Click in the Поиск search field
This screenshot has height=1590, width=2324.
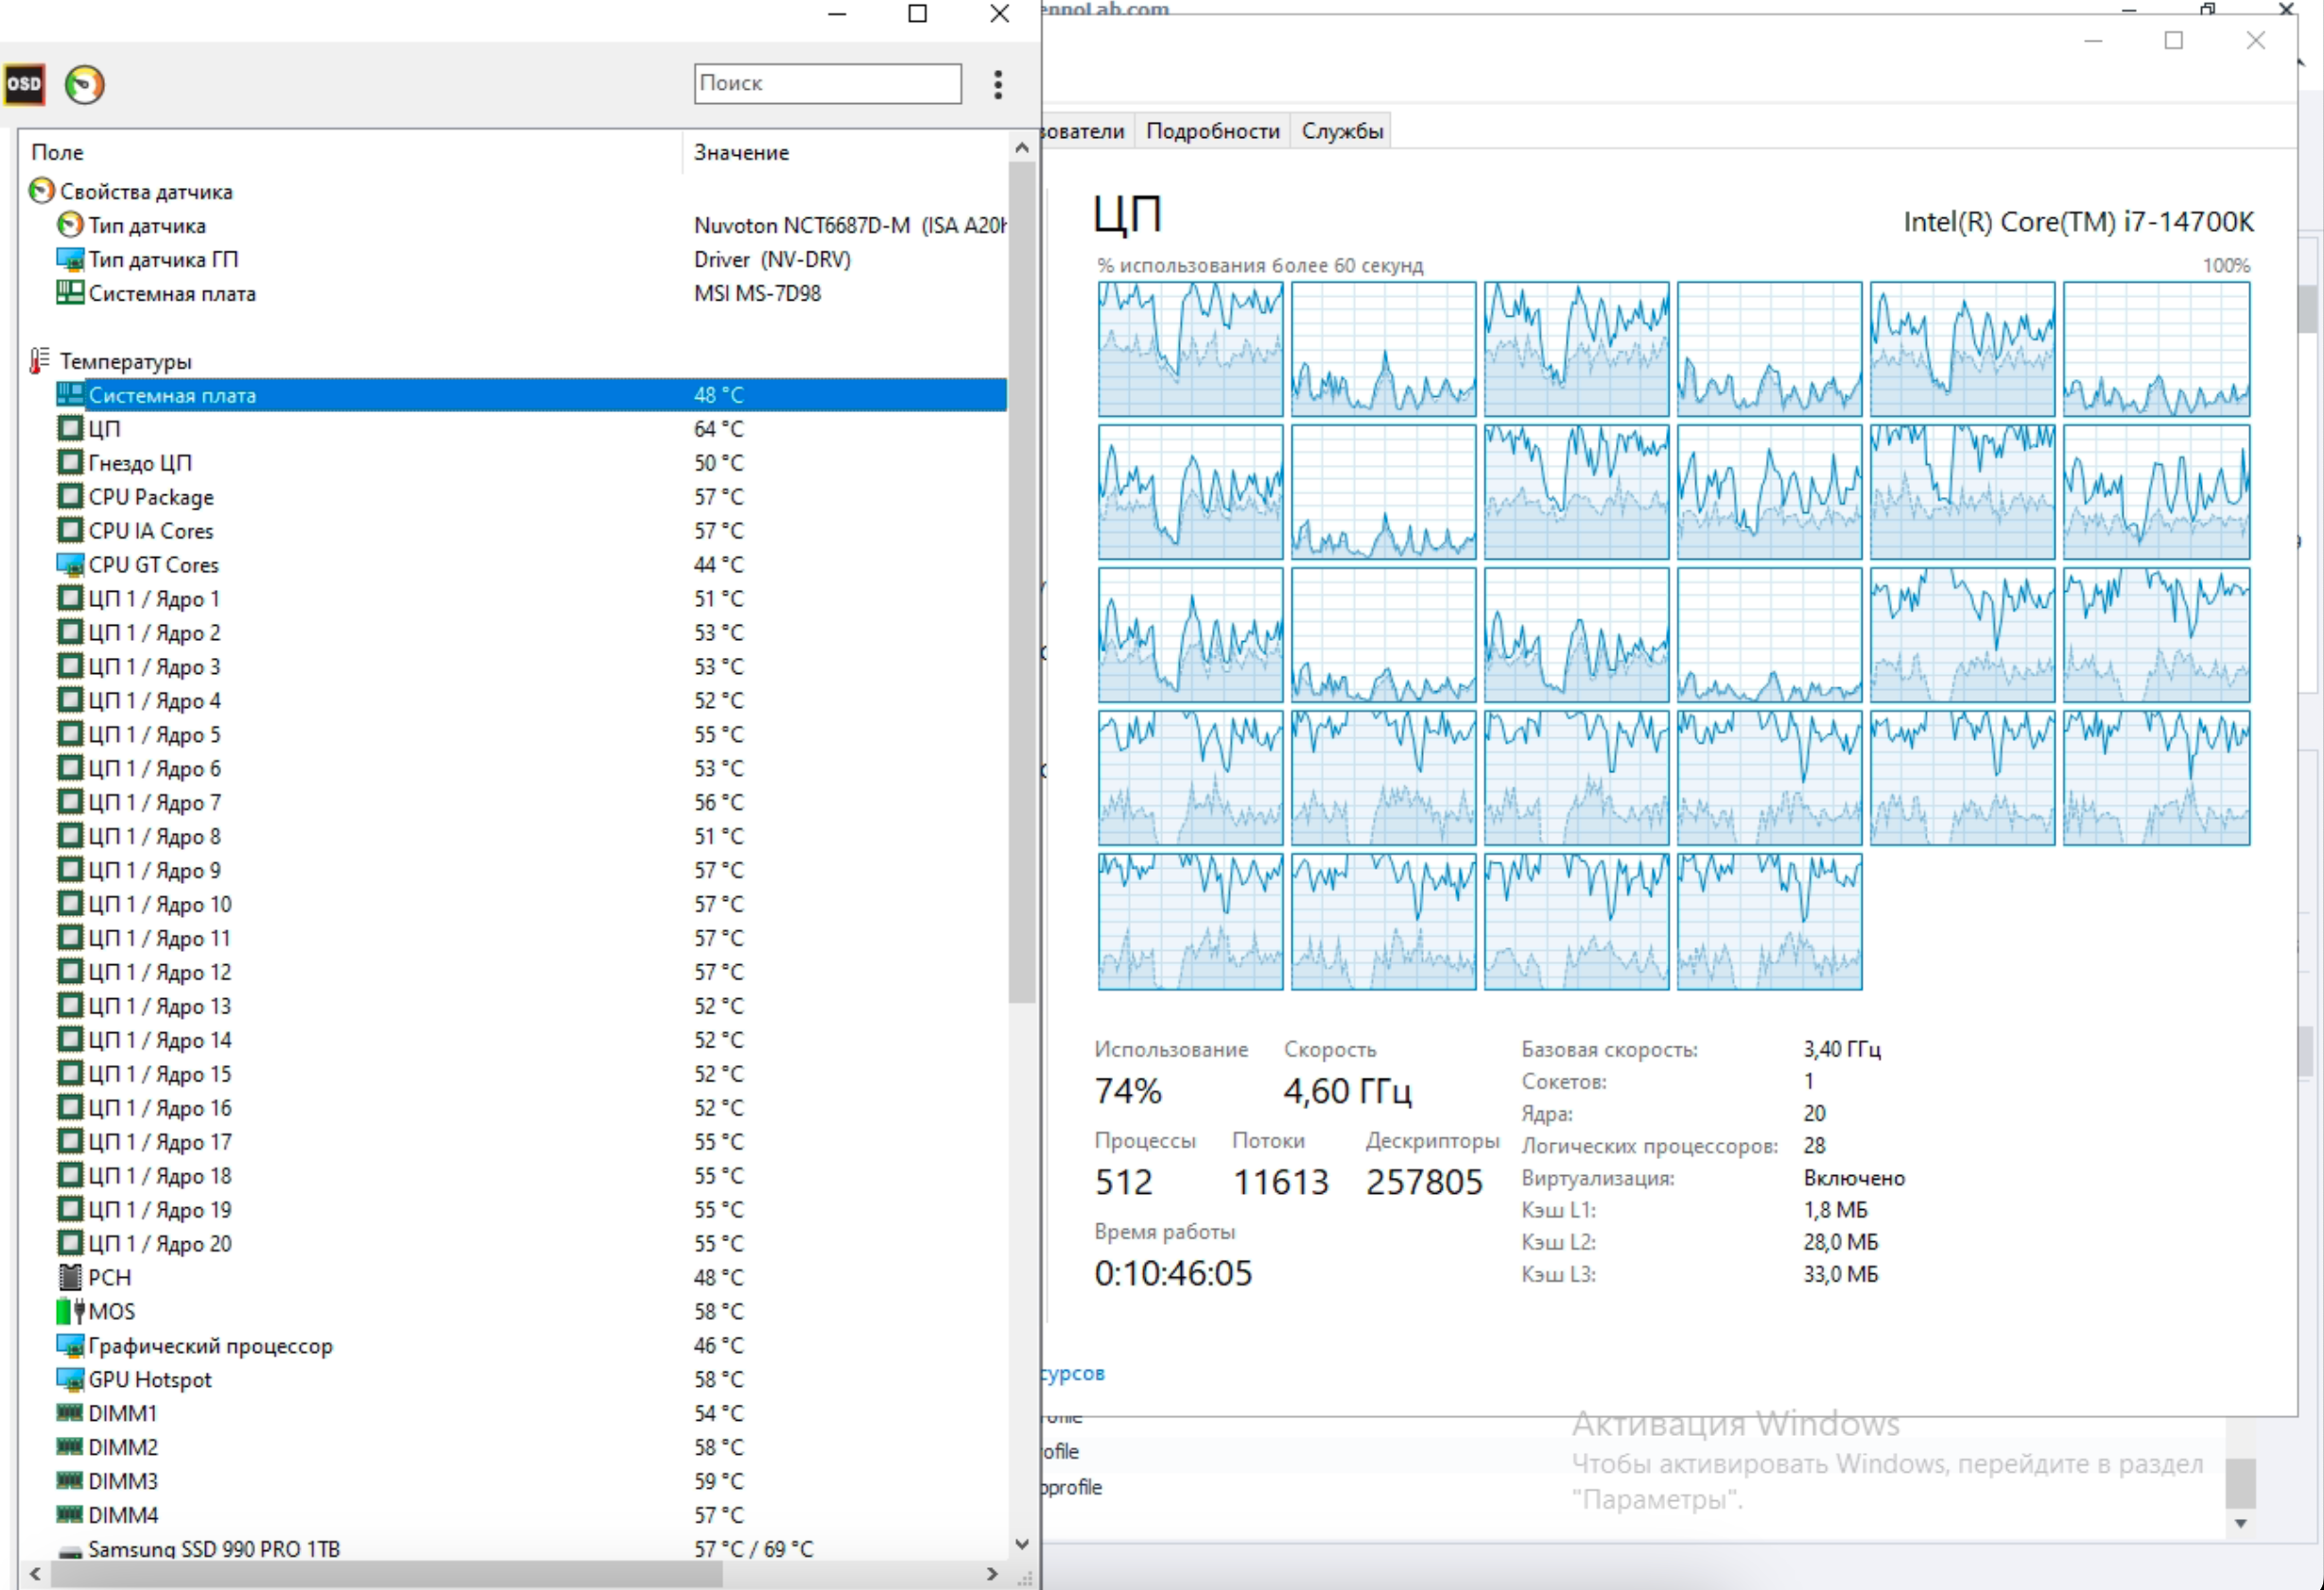(827, 83)
